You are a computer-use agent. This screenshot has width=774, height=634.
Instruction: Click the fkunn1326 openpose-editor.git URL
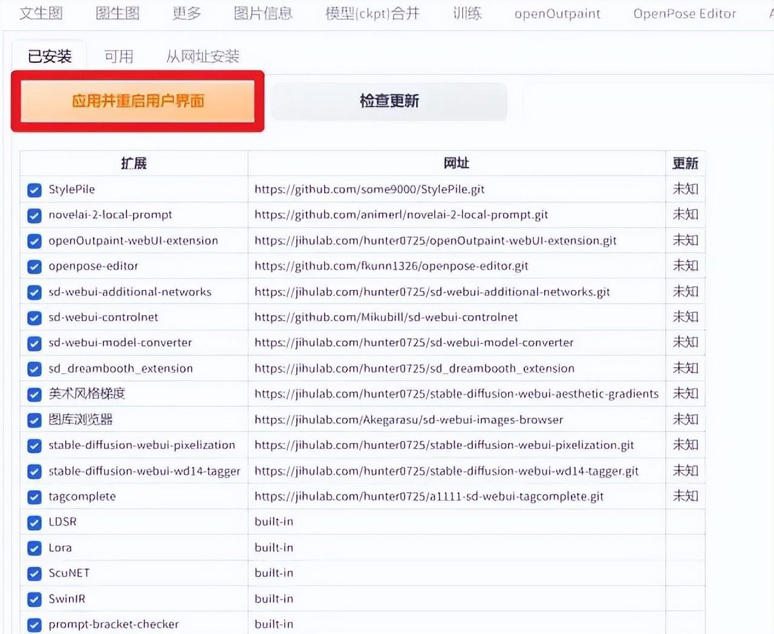(x=391, y=266)
